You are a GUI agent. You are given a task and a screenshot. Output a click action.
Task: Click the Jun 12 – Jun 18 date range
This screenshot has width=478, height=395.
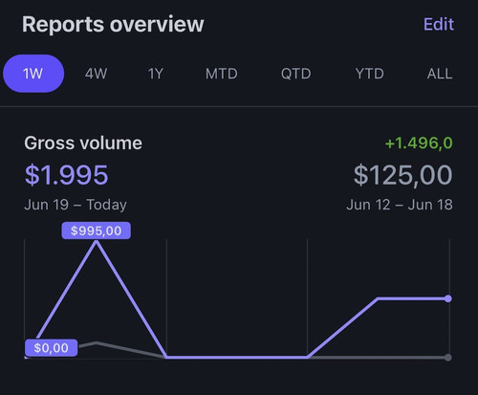point(400,205)
